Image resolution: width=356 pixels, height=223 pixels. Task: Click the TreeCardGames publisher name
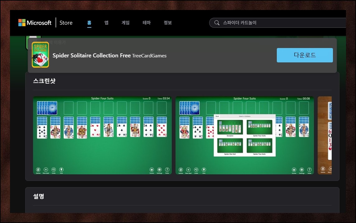tap(149, 56)
